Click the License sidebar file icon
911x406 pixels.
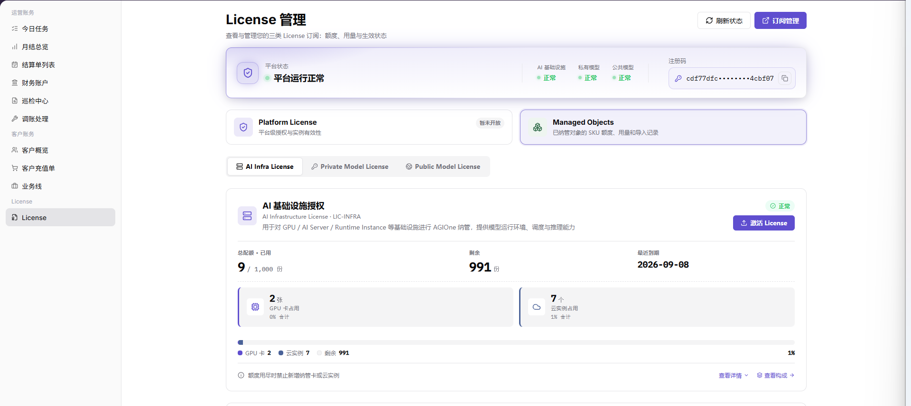coord(15,218)
